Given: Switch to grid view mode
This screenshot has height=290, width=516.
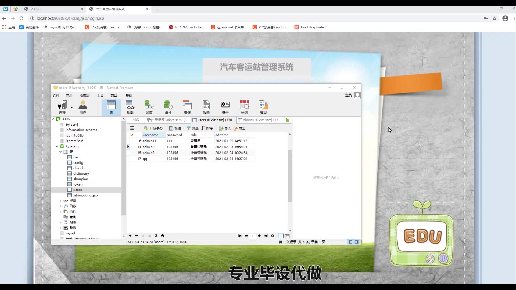Looking at the screenshot, I should (281, 236).
